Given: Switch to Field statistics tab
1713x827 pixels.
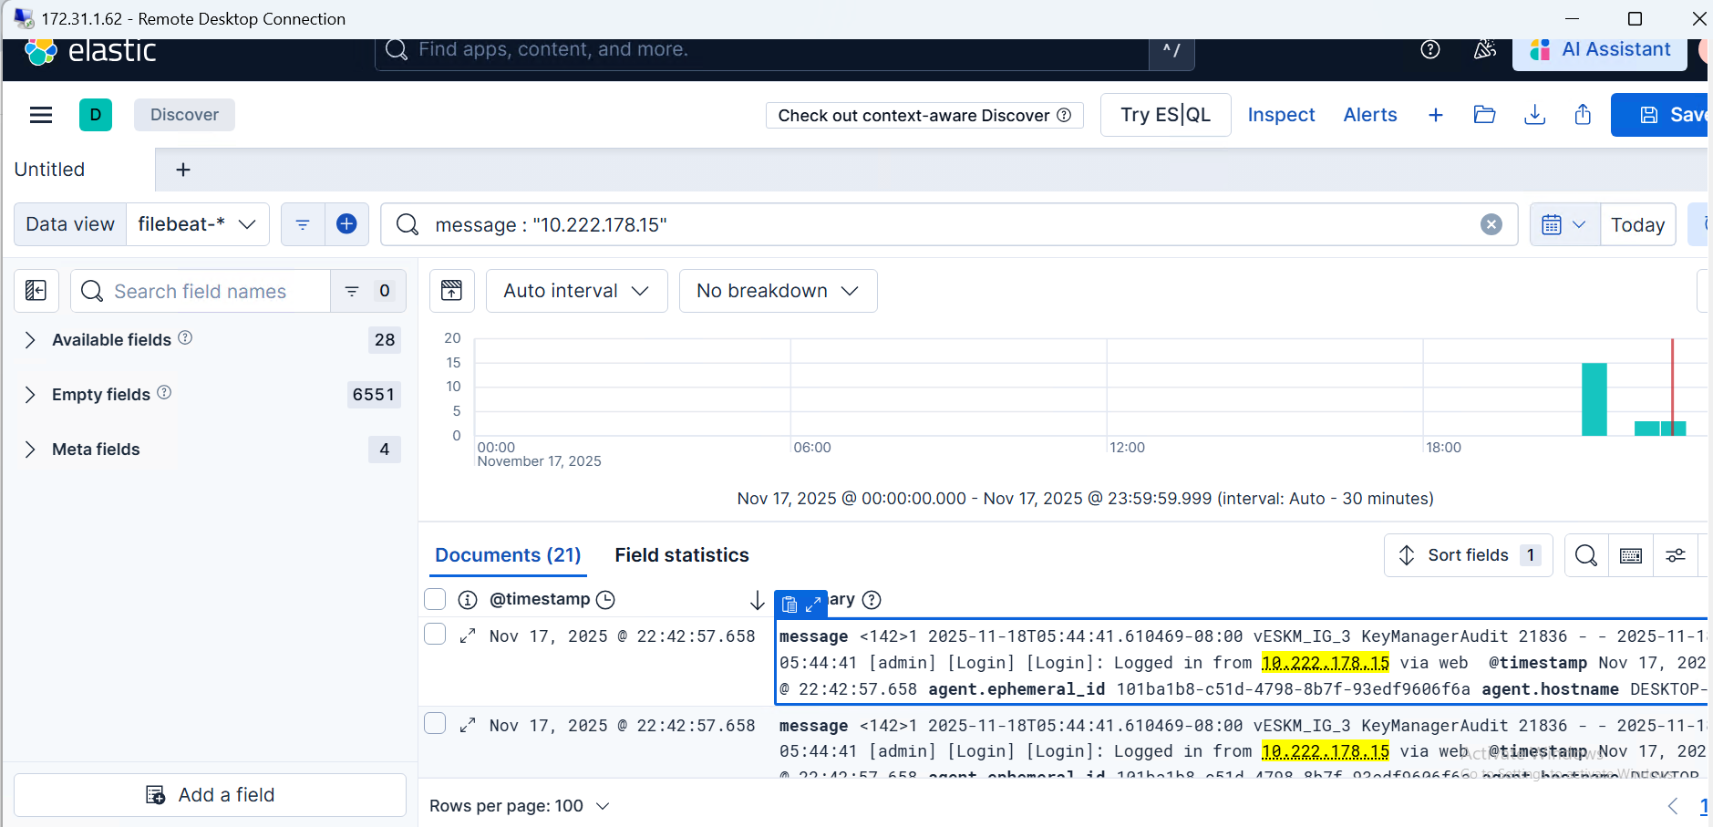Looking at the screenshot, I should pos(682,555).
